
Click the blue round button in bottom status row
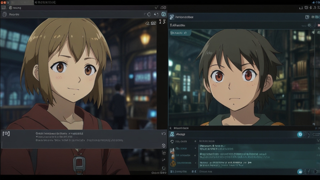point(300,172)
